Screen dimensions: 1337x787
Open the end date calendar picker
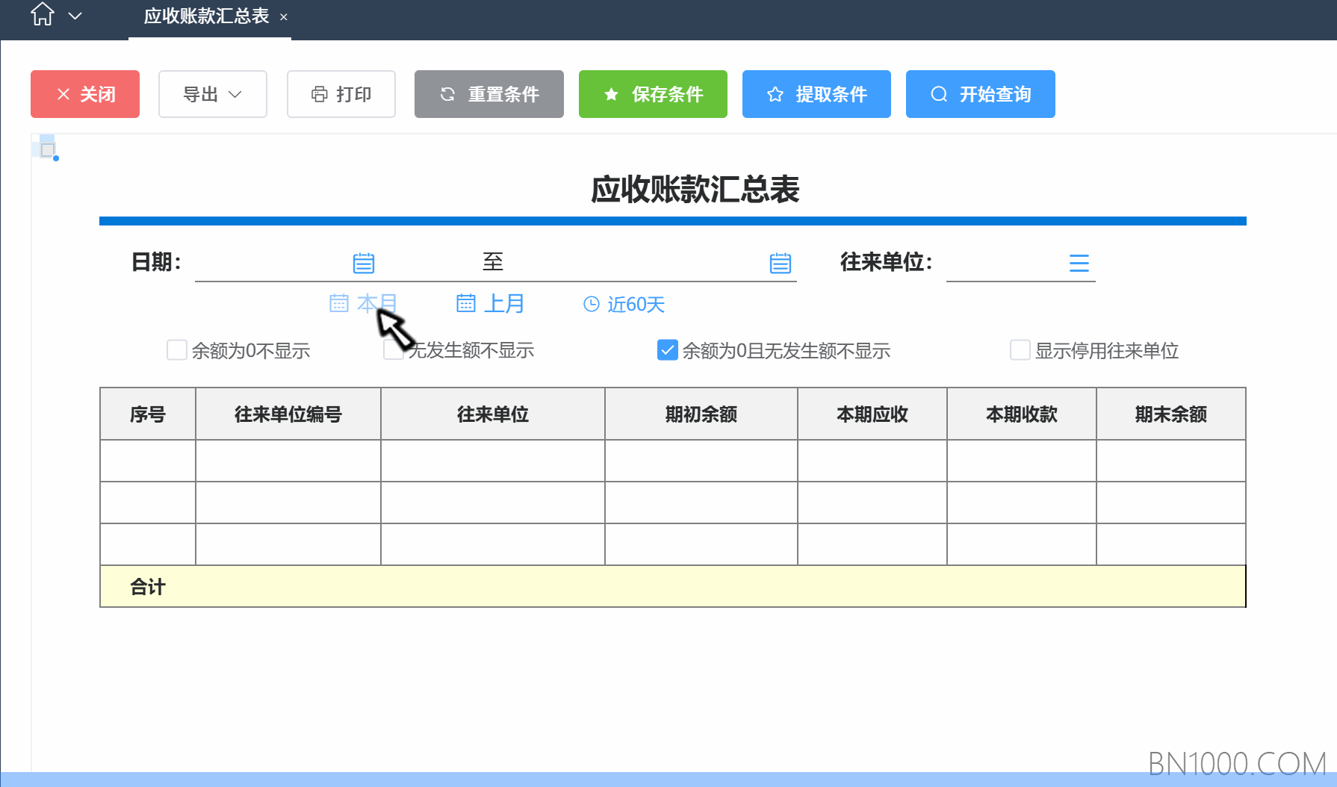tap(781, 263)
